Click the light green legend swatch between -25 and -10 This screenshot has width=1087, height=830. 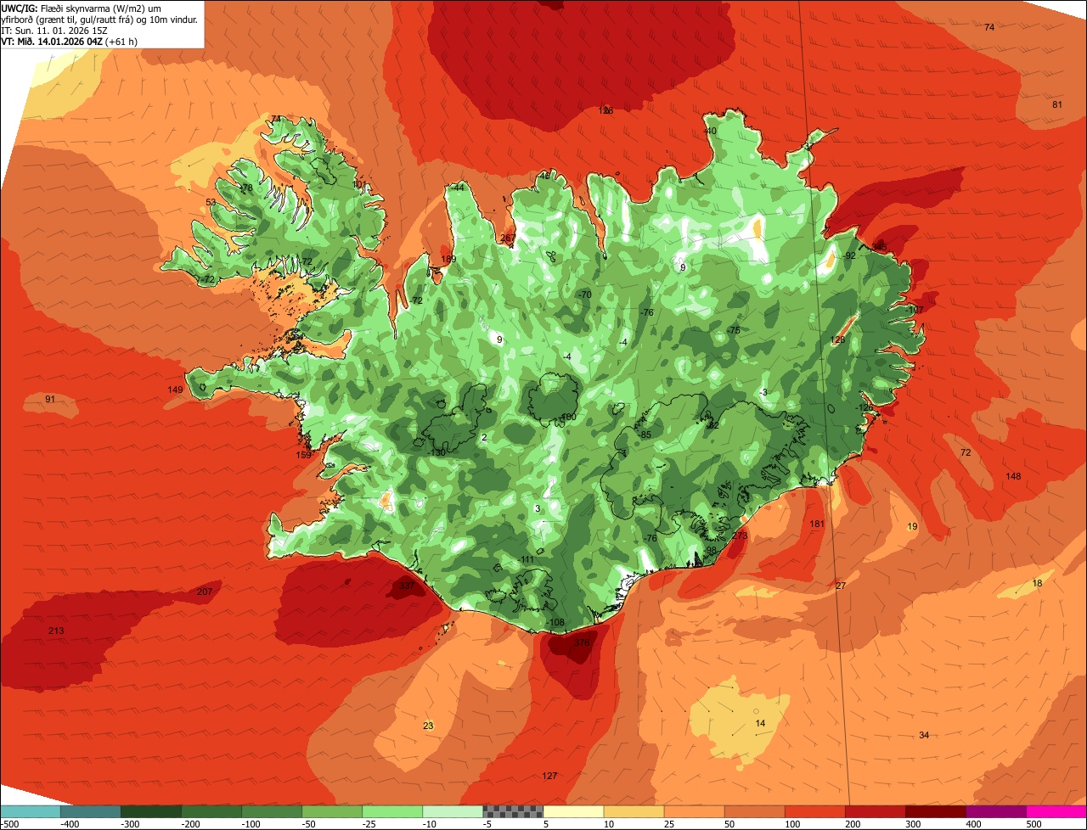[392, 811]
